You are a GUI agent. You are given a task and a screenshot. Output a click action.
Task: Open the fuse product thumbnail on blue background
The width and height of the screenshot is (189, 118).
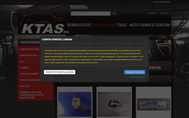[75, 104]
